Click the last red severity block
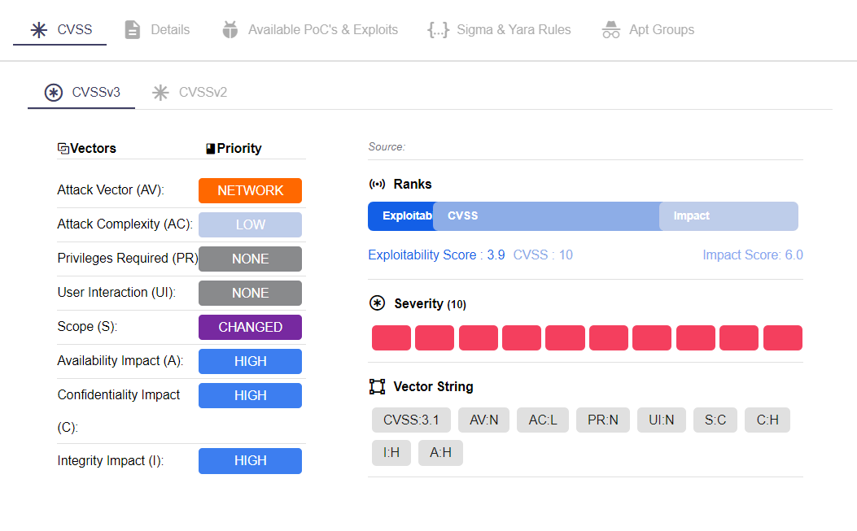Screen dimensions: 857x531 click(783, 337)
